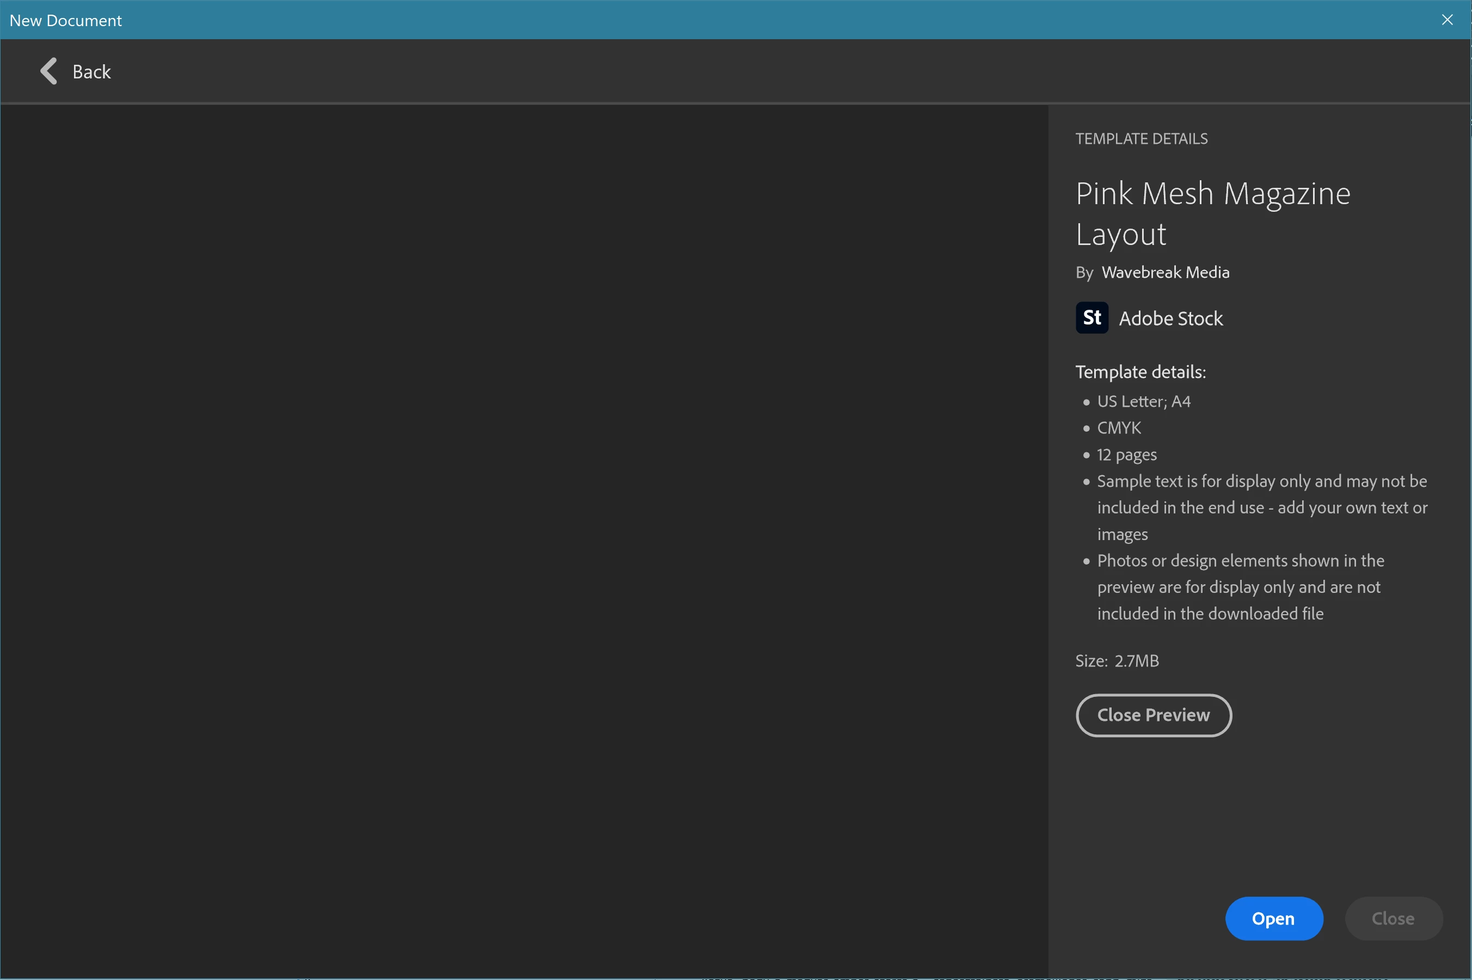
Task: Click the greyed-out Close button at the bottom
Action: point(1393,918)
